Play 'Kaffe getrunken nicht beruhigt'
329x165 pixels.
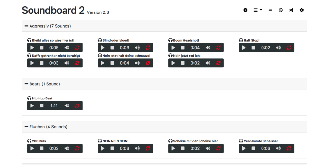click(32, 63)
